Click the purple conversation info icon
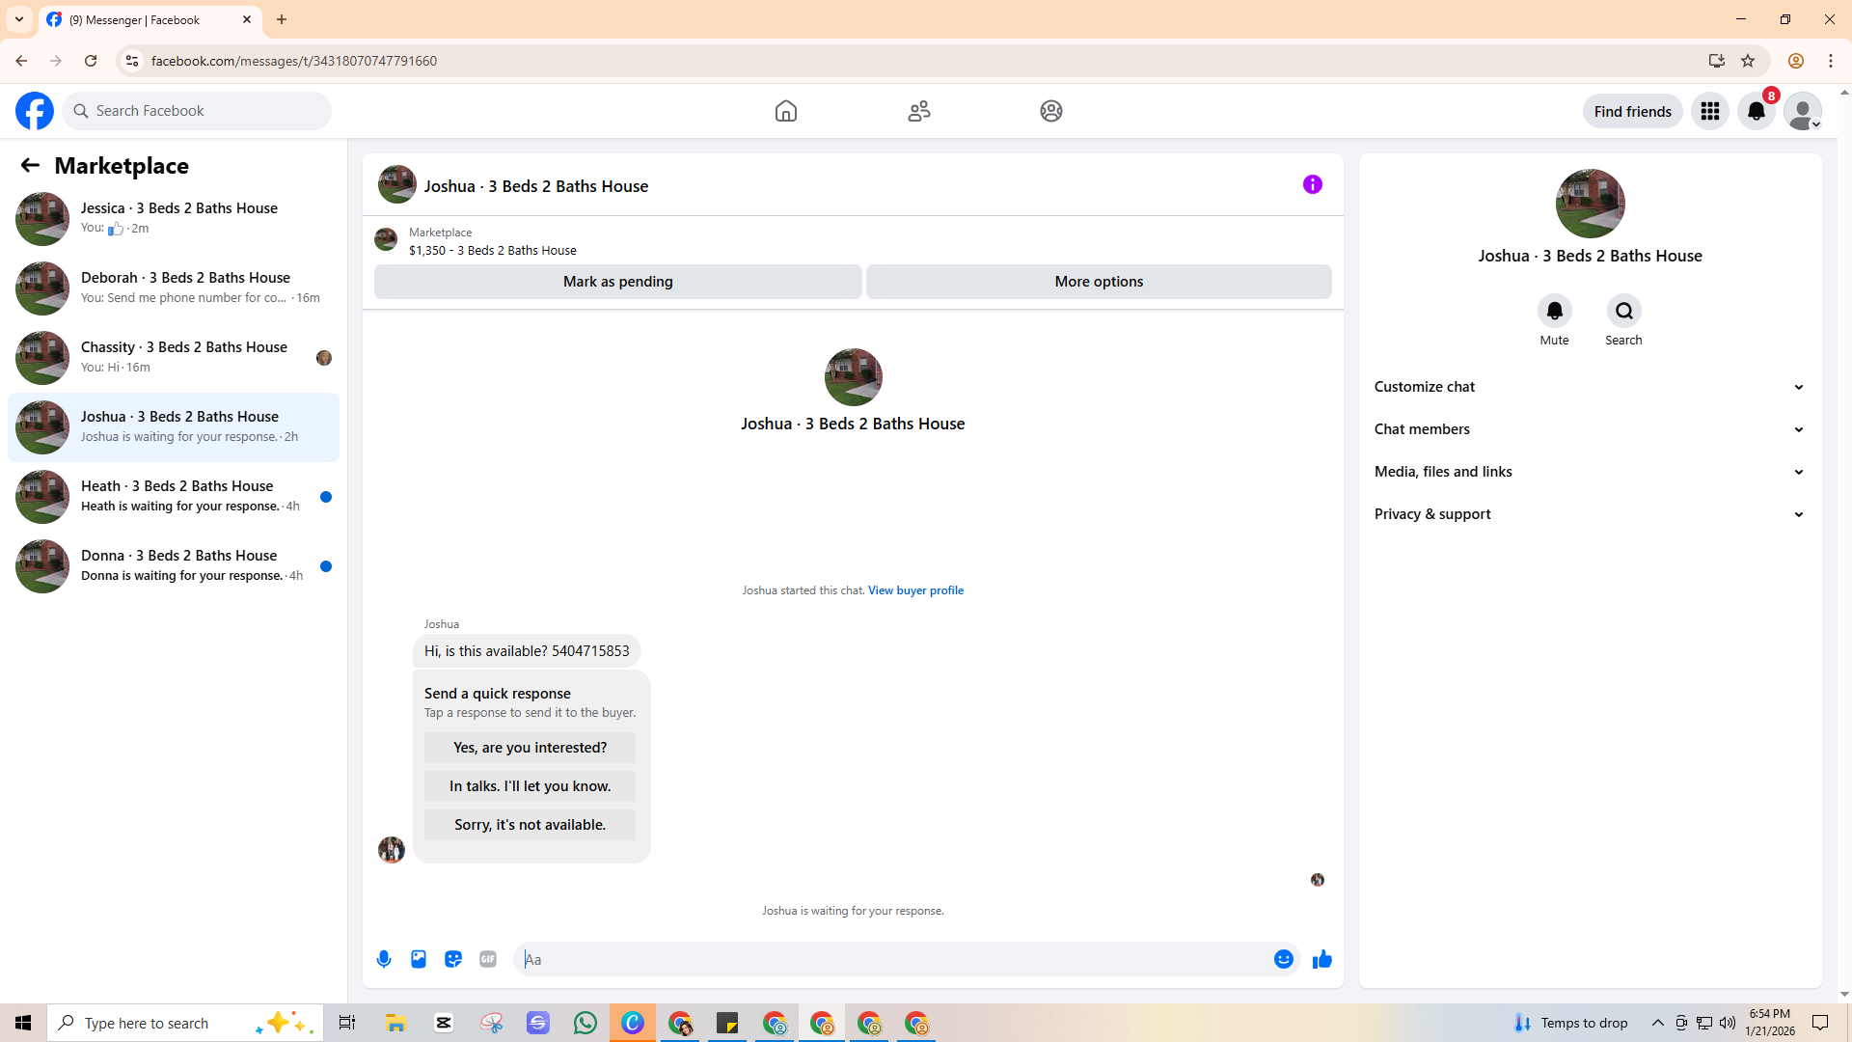 (x=1312, y=184)
